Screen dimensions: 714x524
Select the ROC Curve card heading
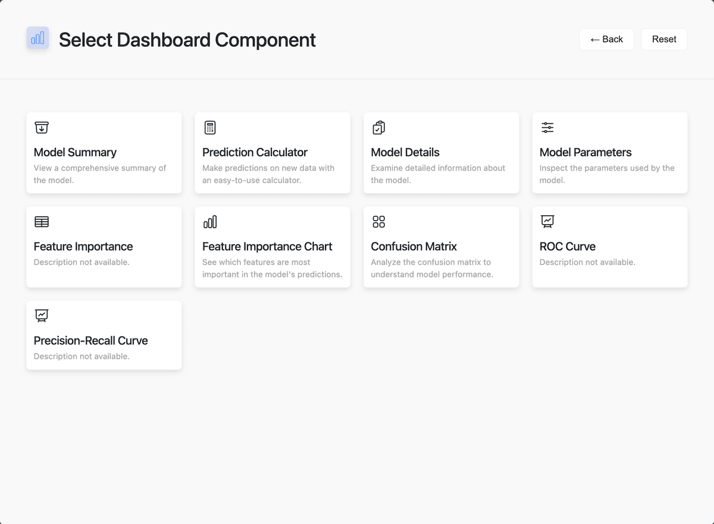click(567, 247)
